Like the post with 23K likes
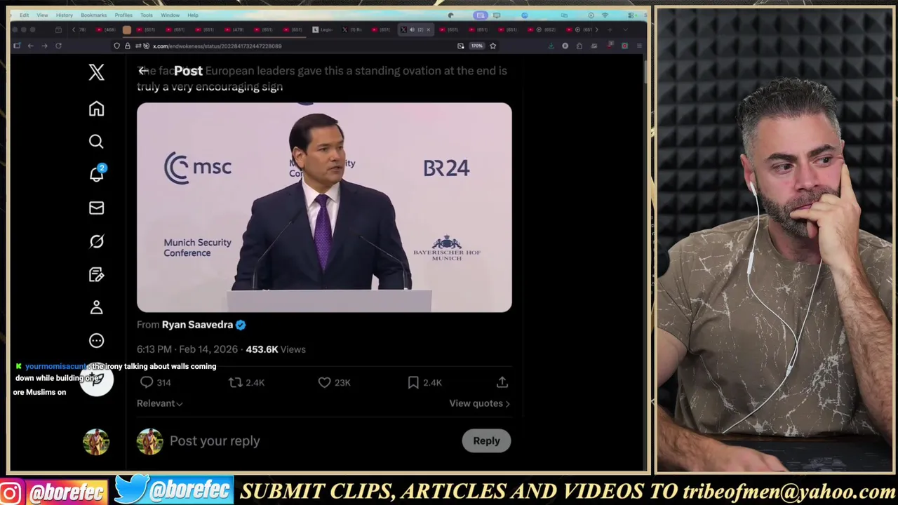Screen dimensions: 898x505 pyautogui.click(x=324, y=382)
